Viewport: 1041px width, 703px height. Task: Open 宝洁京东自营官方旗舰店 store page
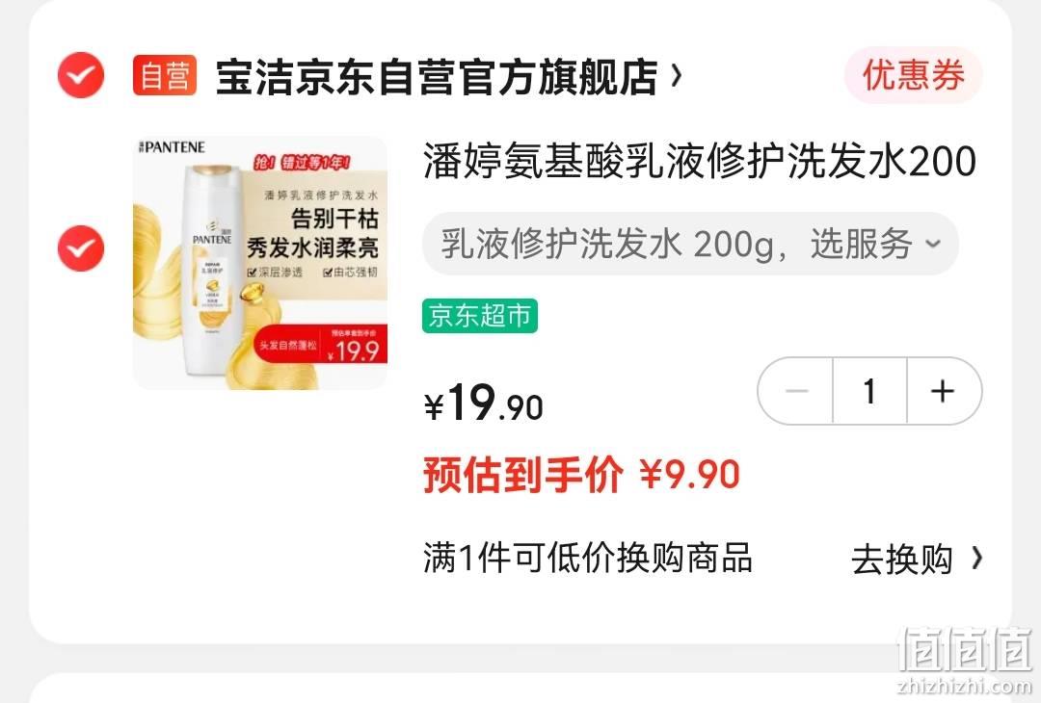pos(437,77)
